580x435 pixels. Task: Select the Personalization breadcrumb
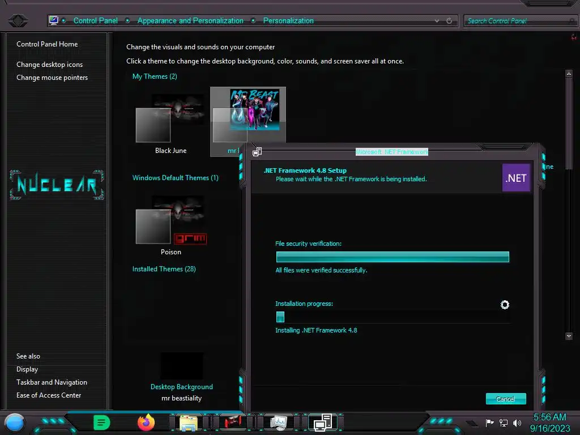288,21
